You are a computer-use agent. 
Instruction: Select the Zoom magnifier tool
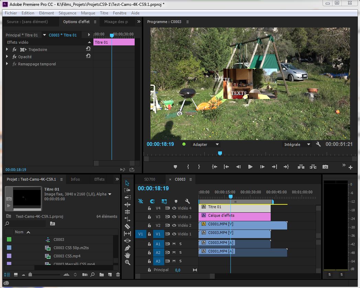point(127,262)
